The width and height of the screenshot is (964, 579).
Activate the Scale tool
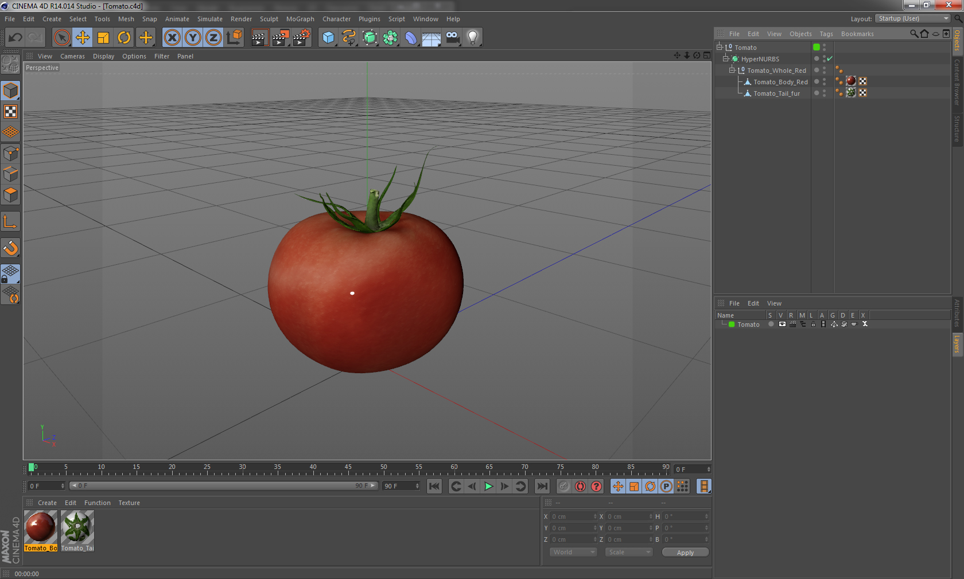coord(103,38)
